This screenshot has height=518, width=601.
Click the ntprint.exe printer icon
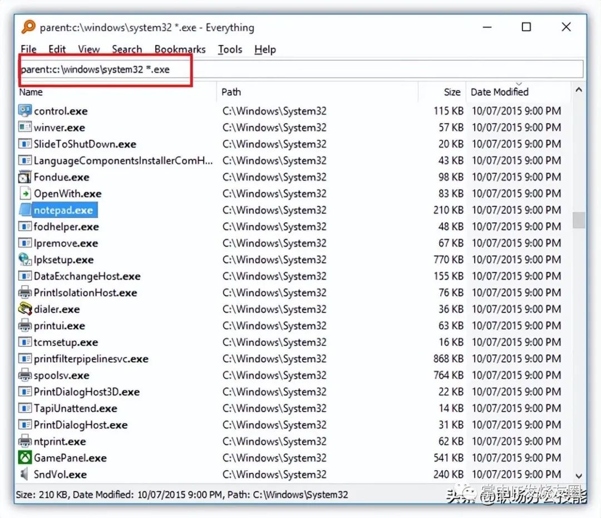coord(25,441)
